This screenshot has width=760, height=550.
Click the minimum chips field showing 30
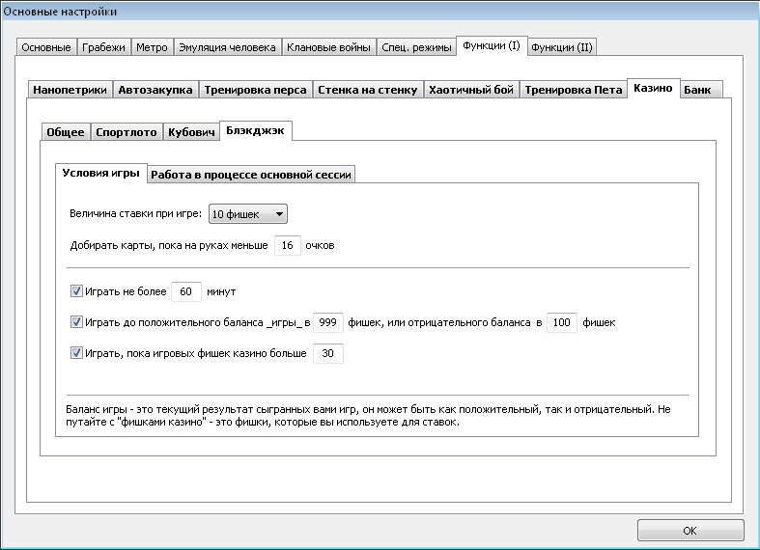[328, 353]
